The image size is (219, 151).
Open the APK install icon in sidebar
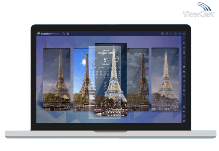(x=184, y=71)
